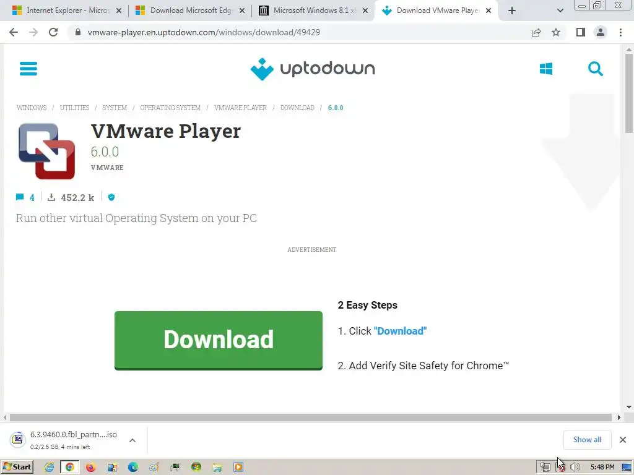
Task: Click the VMWARE developer link
Action: point(107,168)
